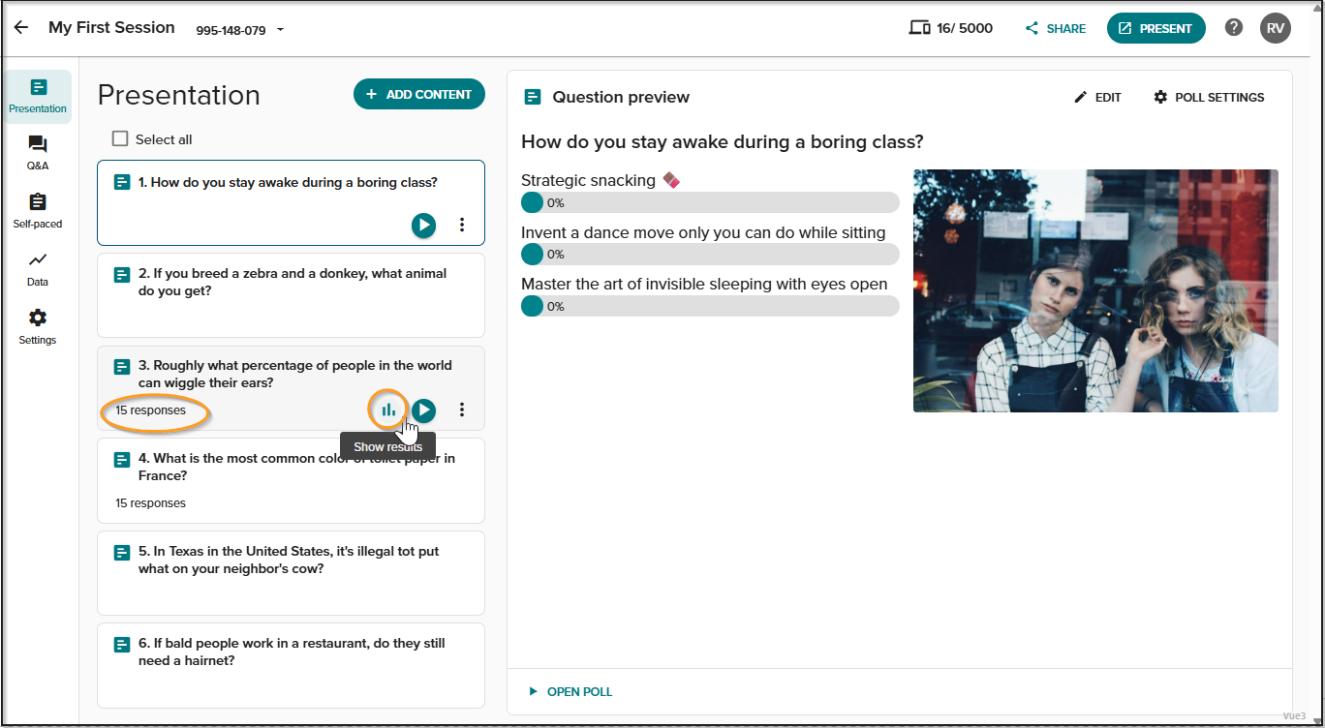Open the help question mark icon

coord(1234,28)
